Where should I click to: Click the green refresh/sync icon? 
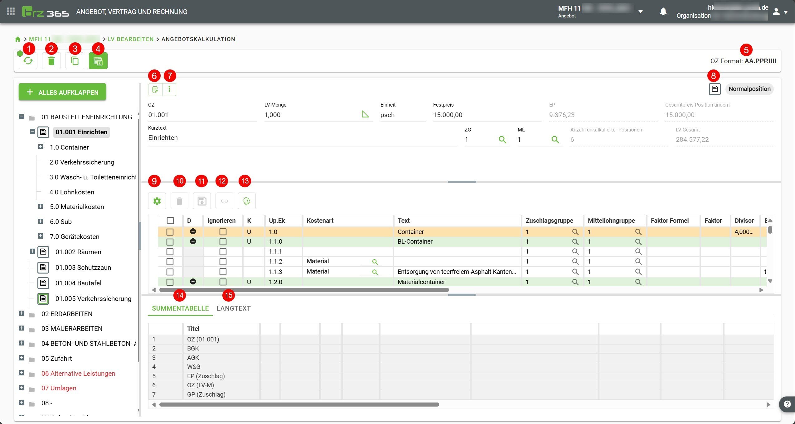pyautogui.click(x=28, y=61)
